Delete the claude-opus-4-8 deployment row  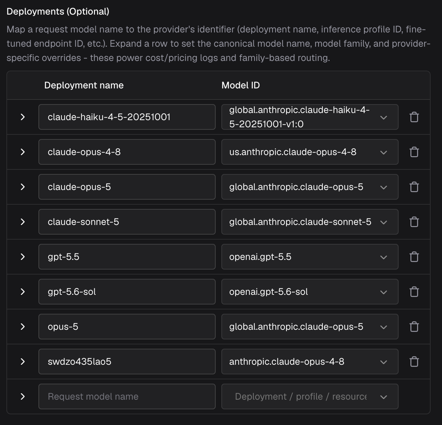click(x=414, y=152)
